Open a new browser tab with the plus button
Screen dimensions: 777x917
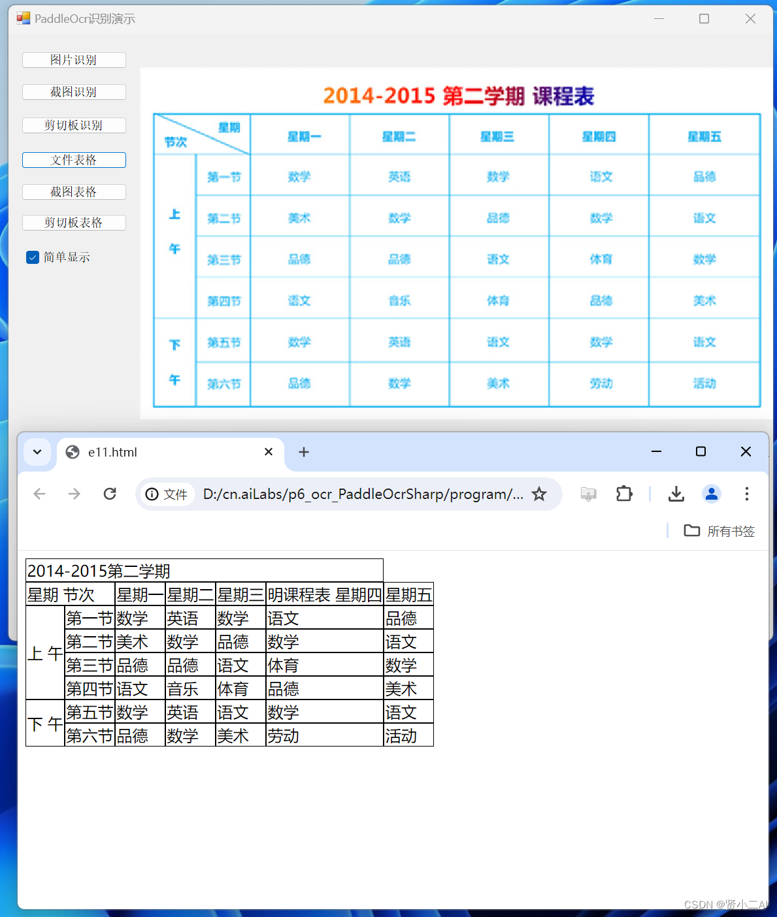pos(303,451)
